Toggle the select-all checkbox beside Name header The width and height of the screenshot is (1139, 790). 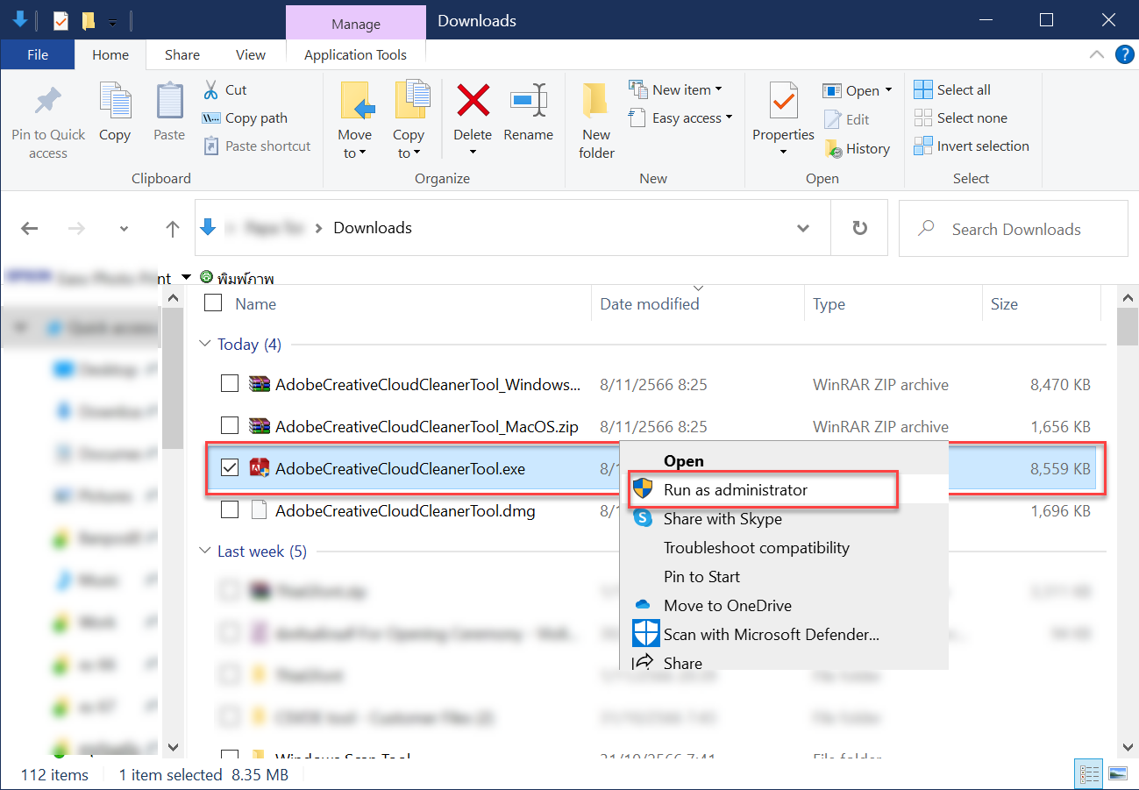coord(213,303)
